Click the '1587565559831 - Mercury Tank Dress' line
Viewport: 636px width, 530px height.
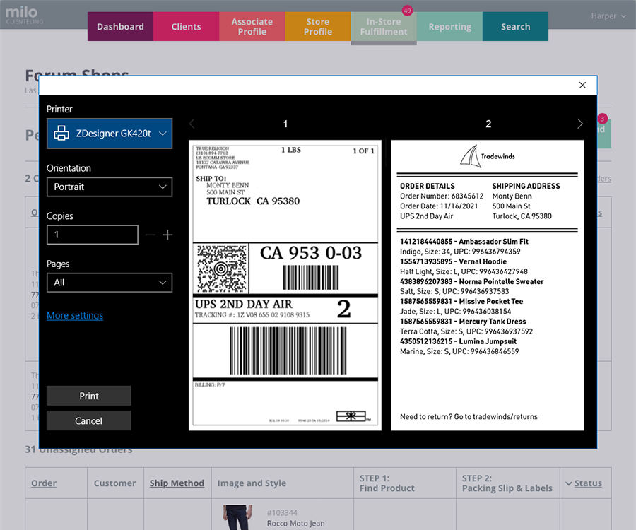click(x=463, y=322)
